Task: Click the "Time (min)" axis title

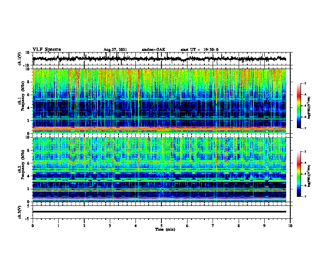Action: pos(165,229)
